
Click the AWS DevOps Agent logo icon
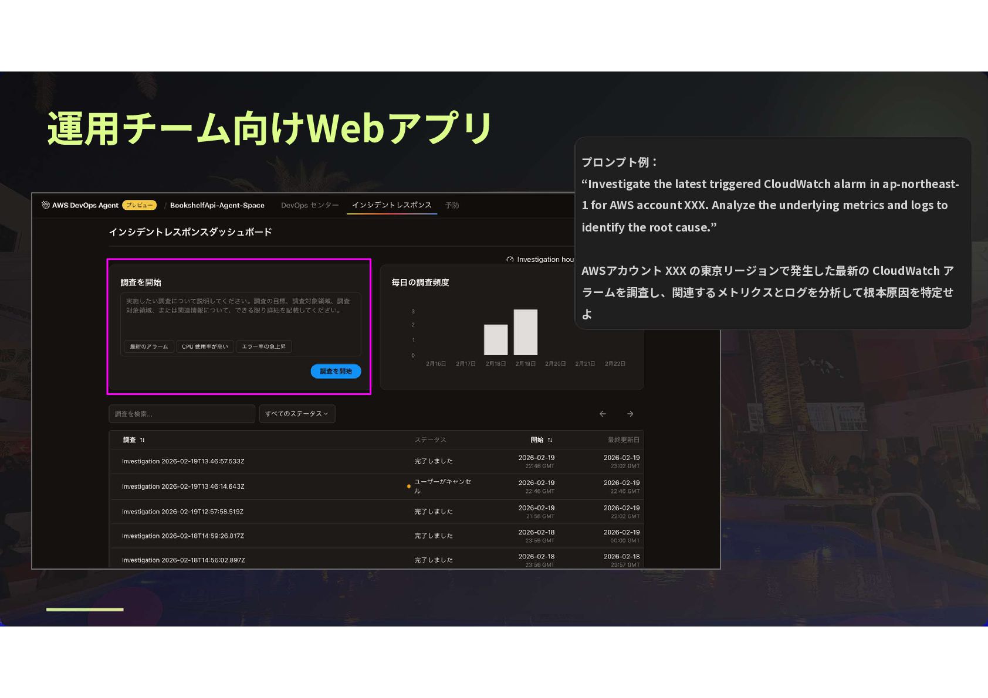[46, 205]
